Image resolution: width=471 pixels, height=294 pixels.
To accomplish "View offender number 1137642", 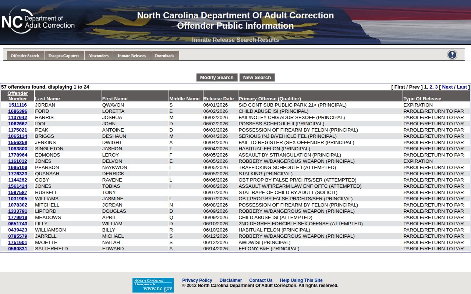I will 18,117.
